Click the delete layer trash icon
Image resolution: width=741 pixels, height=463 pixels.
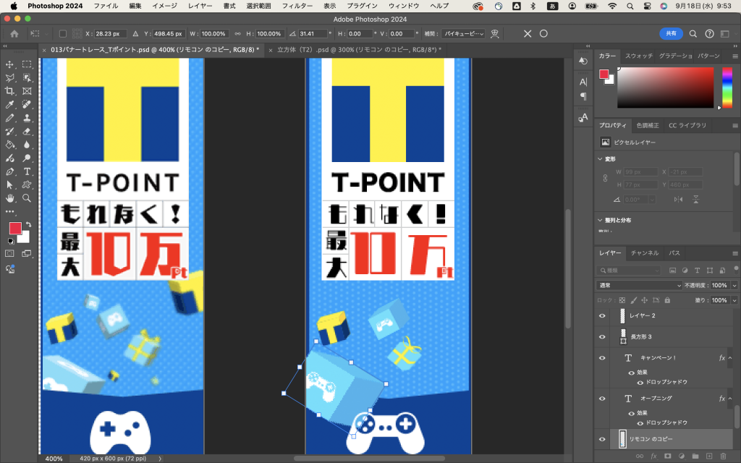[722, 456]
